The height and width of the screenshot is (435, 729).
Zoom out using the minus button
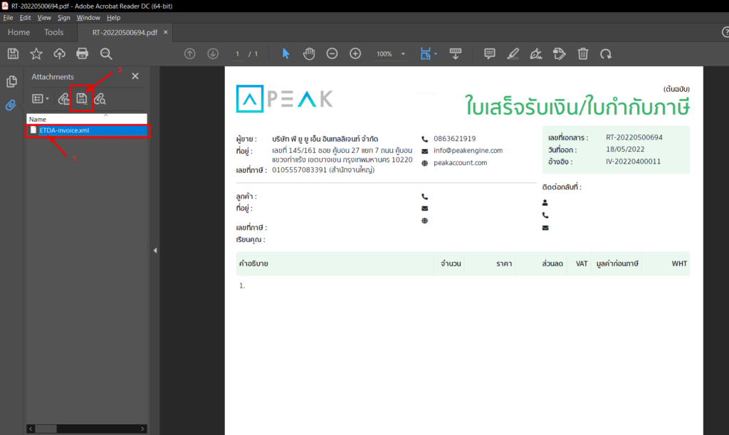331,53
